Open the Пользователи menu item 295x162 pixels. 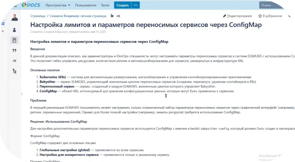86,5
